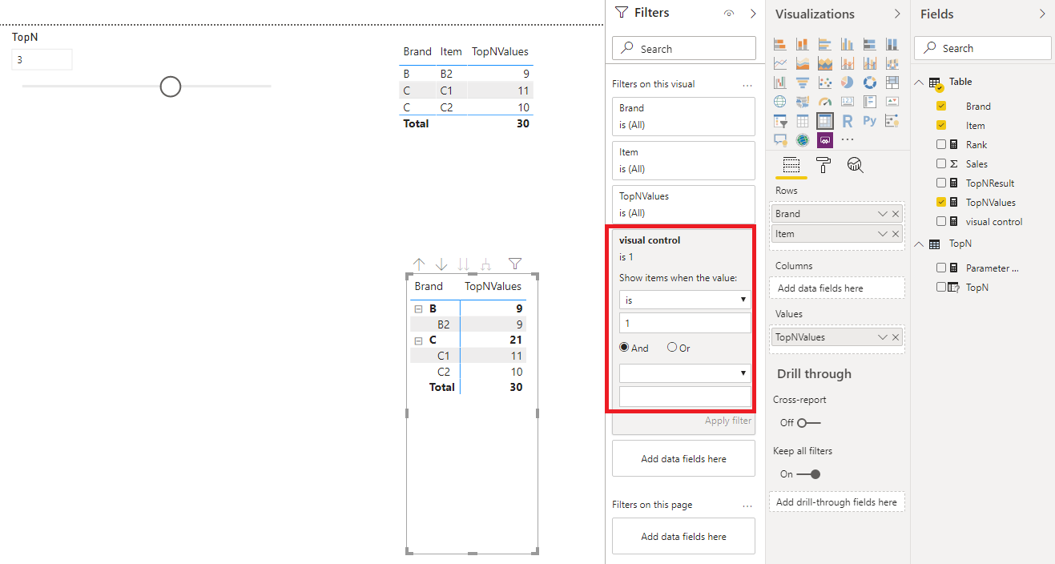
Task: Collapse the TopN table in Fields
Action: [x=919, y=244]
